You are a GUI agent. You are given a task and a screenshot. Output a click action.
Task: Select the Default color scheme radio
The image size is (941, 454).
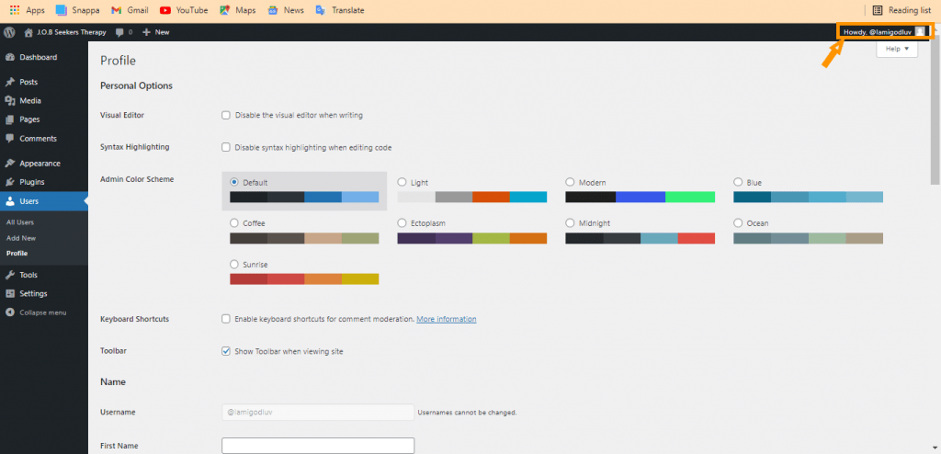(x=234, y=182)
